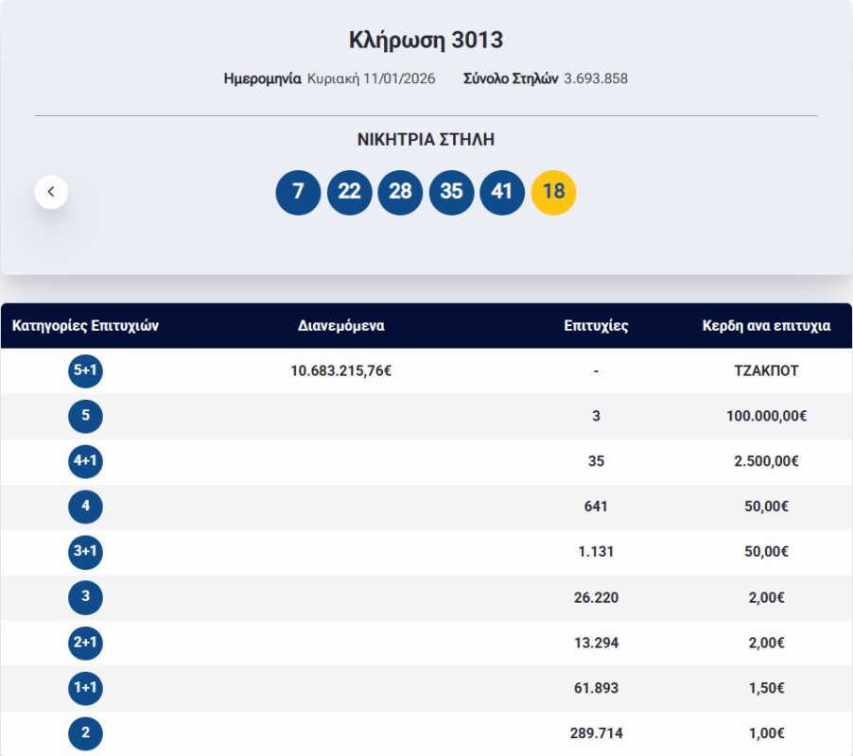Click the yellow Joker number 18
853x756 pixels.
(x=553, y=192)
